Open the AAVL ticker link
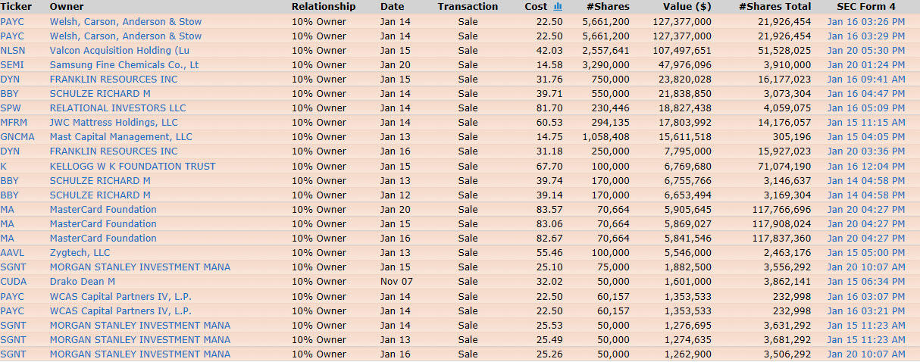Screen dimensions: 920x362 (x=13, y=253)
